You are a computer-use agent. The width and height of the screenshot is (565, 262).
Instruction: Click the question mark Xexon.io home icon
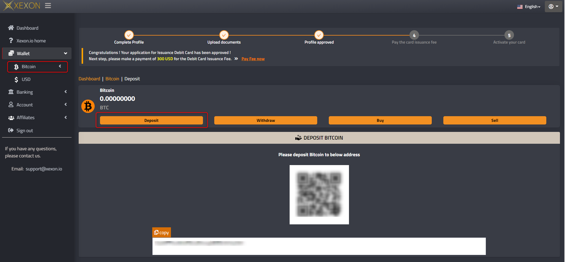[11, 41]
